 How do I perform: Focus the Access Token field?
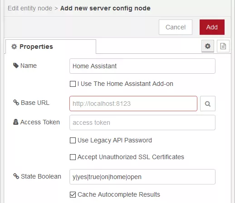tap(142, 123)
